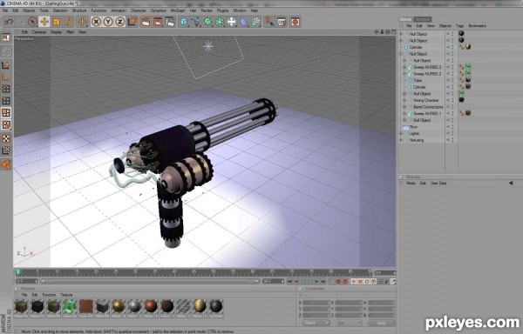This screenshot has width=523, height=334.
Task: Open the viewport Display menu
Action: 56,32
